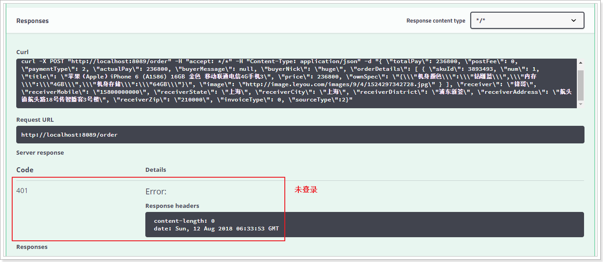Image resolution: width=603 pixels, height=262 pixels.
Task: Click the bottom Responses heading
Action: point(32,247)
